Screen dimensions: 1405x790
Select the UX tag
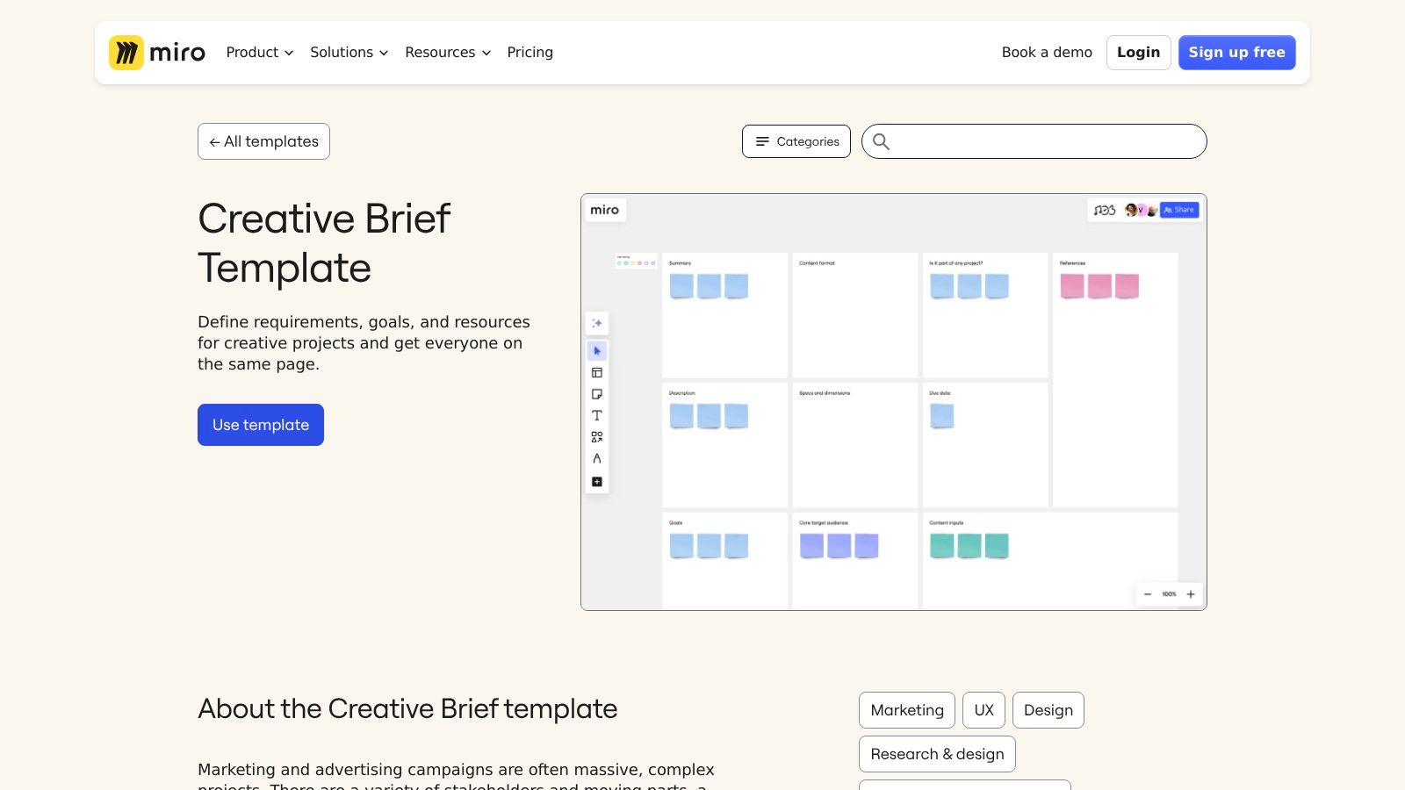tap(983, 710)
